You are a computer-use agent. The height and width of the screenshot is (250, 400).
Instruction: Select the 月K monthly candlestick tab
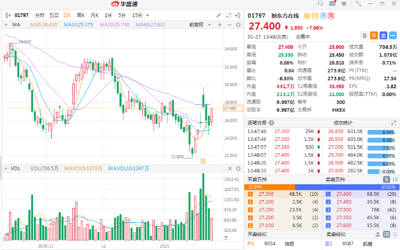point(94,15)
